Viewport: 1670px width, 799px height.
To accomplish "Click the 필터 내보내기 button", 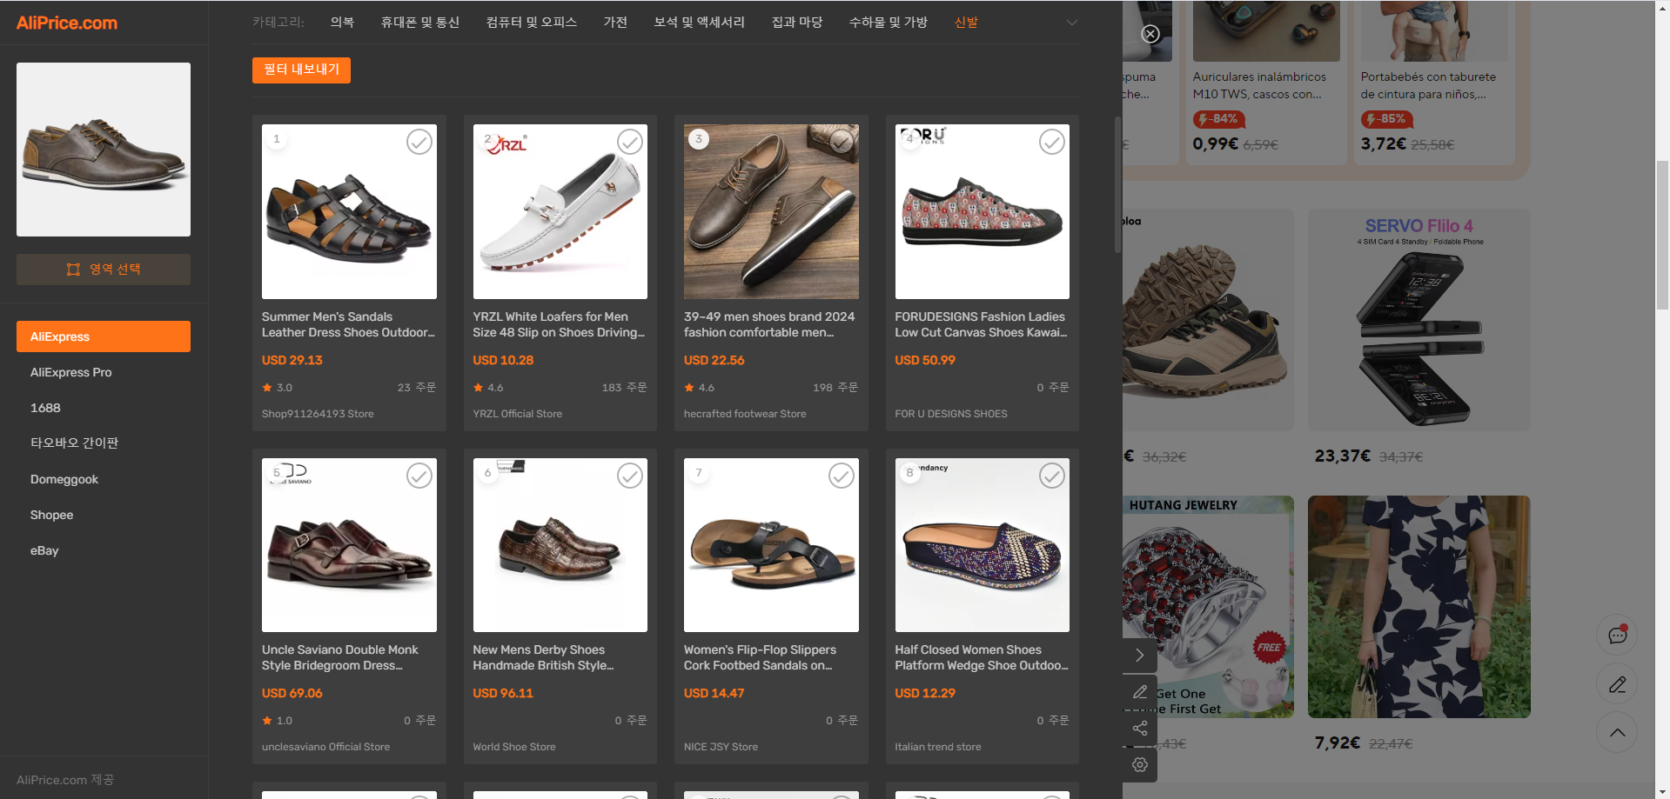I will coord(301,70).
